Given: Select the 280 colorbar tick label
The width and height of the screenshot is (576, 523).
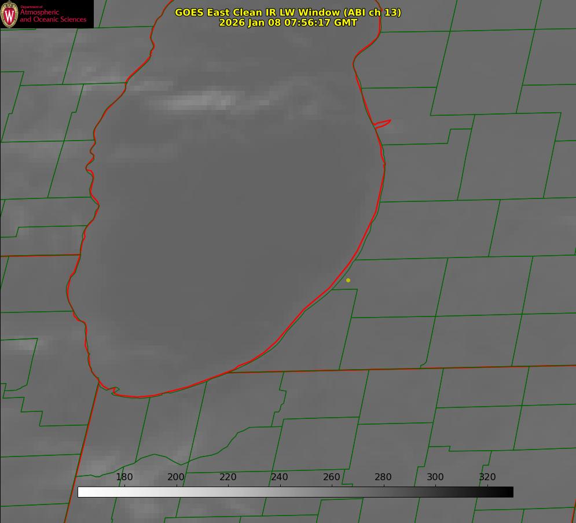Looking at the screenshot, I should 383,477.
